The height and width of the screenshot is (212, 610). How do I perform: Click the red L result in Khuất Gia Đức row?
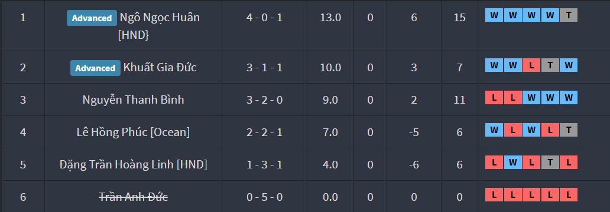531,65
